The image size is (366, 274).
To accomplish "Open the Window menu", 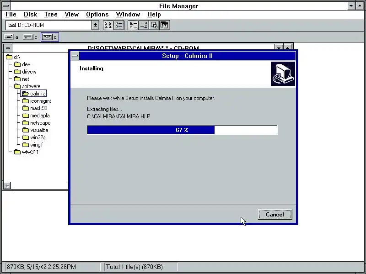I will pos(128,15).
